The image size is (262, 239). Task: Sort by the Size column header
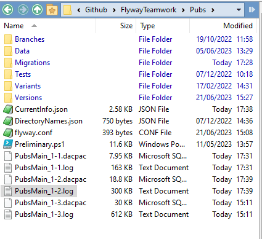point(126,26)
